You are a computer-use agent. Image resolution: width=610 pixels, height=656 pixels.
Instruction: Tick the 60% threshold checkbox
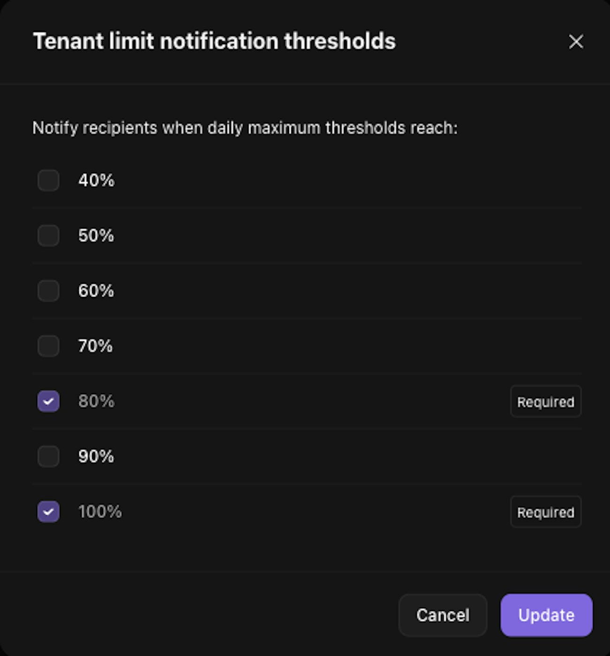(48, 291)
